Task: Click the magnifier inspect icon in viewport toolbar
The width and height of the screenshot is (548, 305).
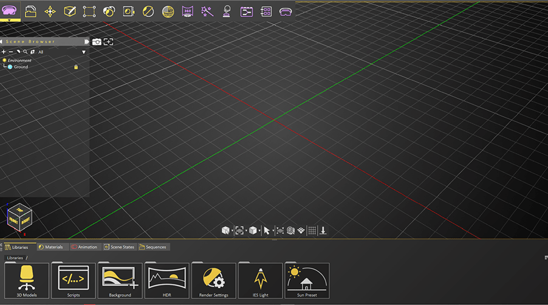Action: tap(290, 231)
